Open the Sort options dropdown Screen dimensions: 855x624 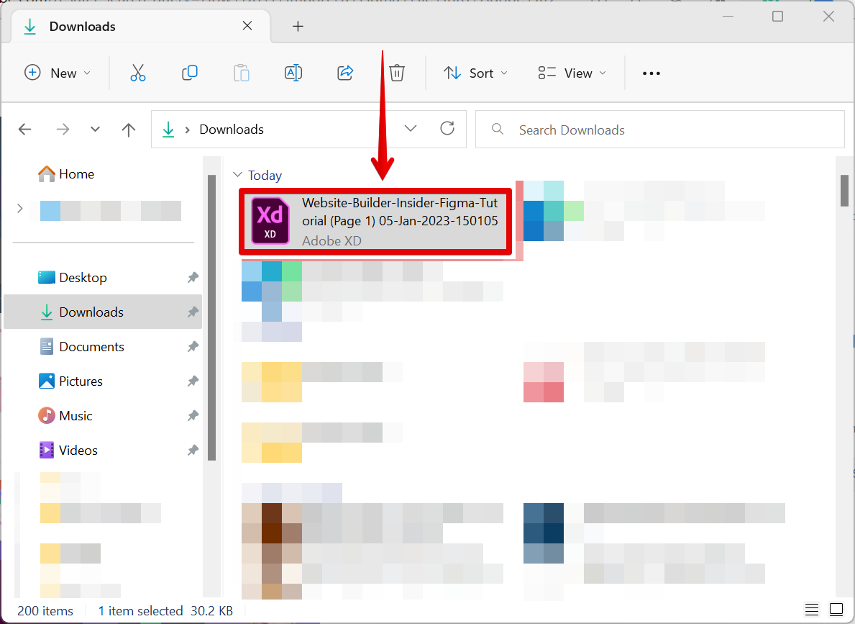[x=475, y=73]
